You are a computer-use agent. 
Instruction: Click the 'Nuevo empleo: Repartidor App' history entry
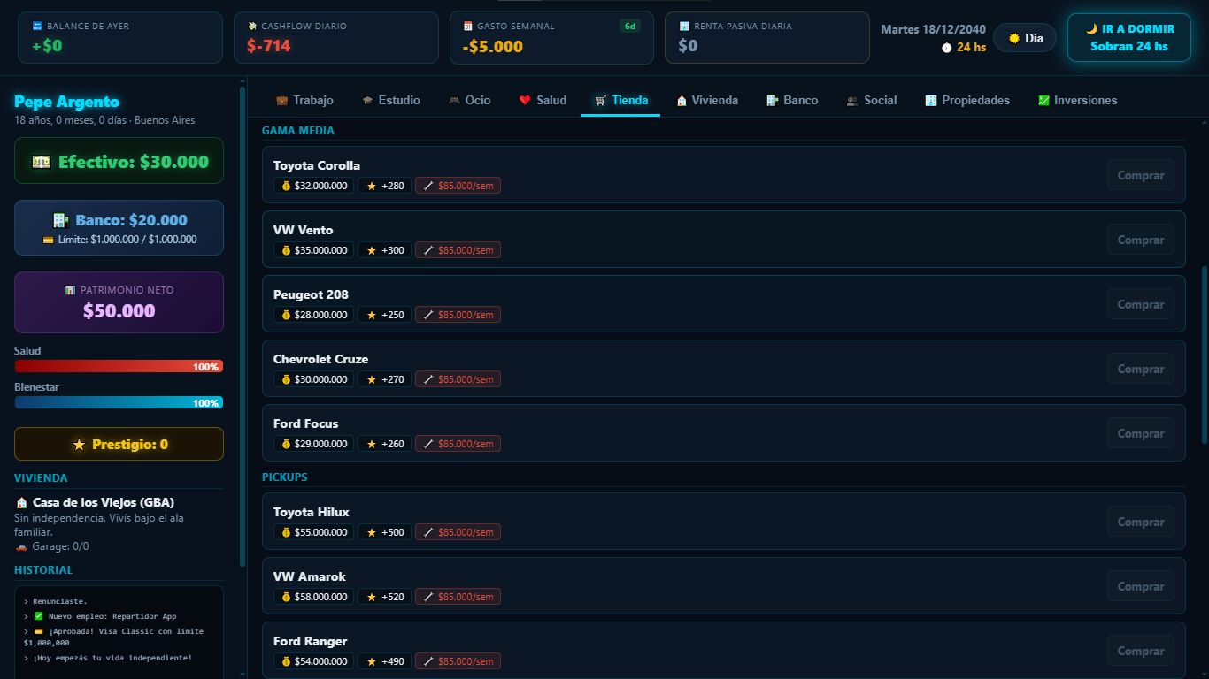pos(106,616)
